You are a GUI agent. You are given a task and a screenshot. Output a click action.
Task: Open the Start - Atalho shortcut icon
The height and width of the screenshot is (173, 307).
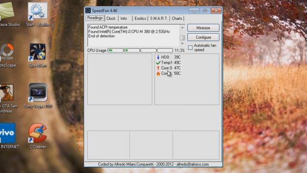coord(37,11)
